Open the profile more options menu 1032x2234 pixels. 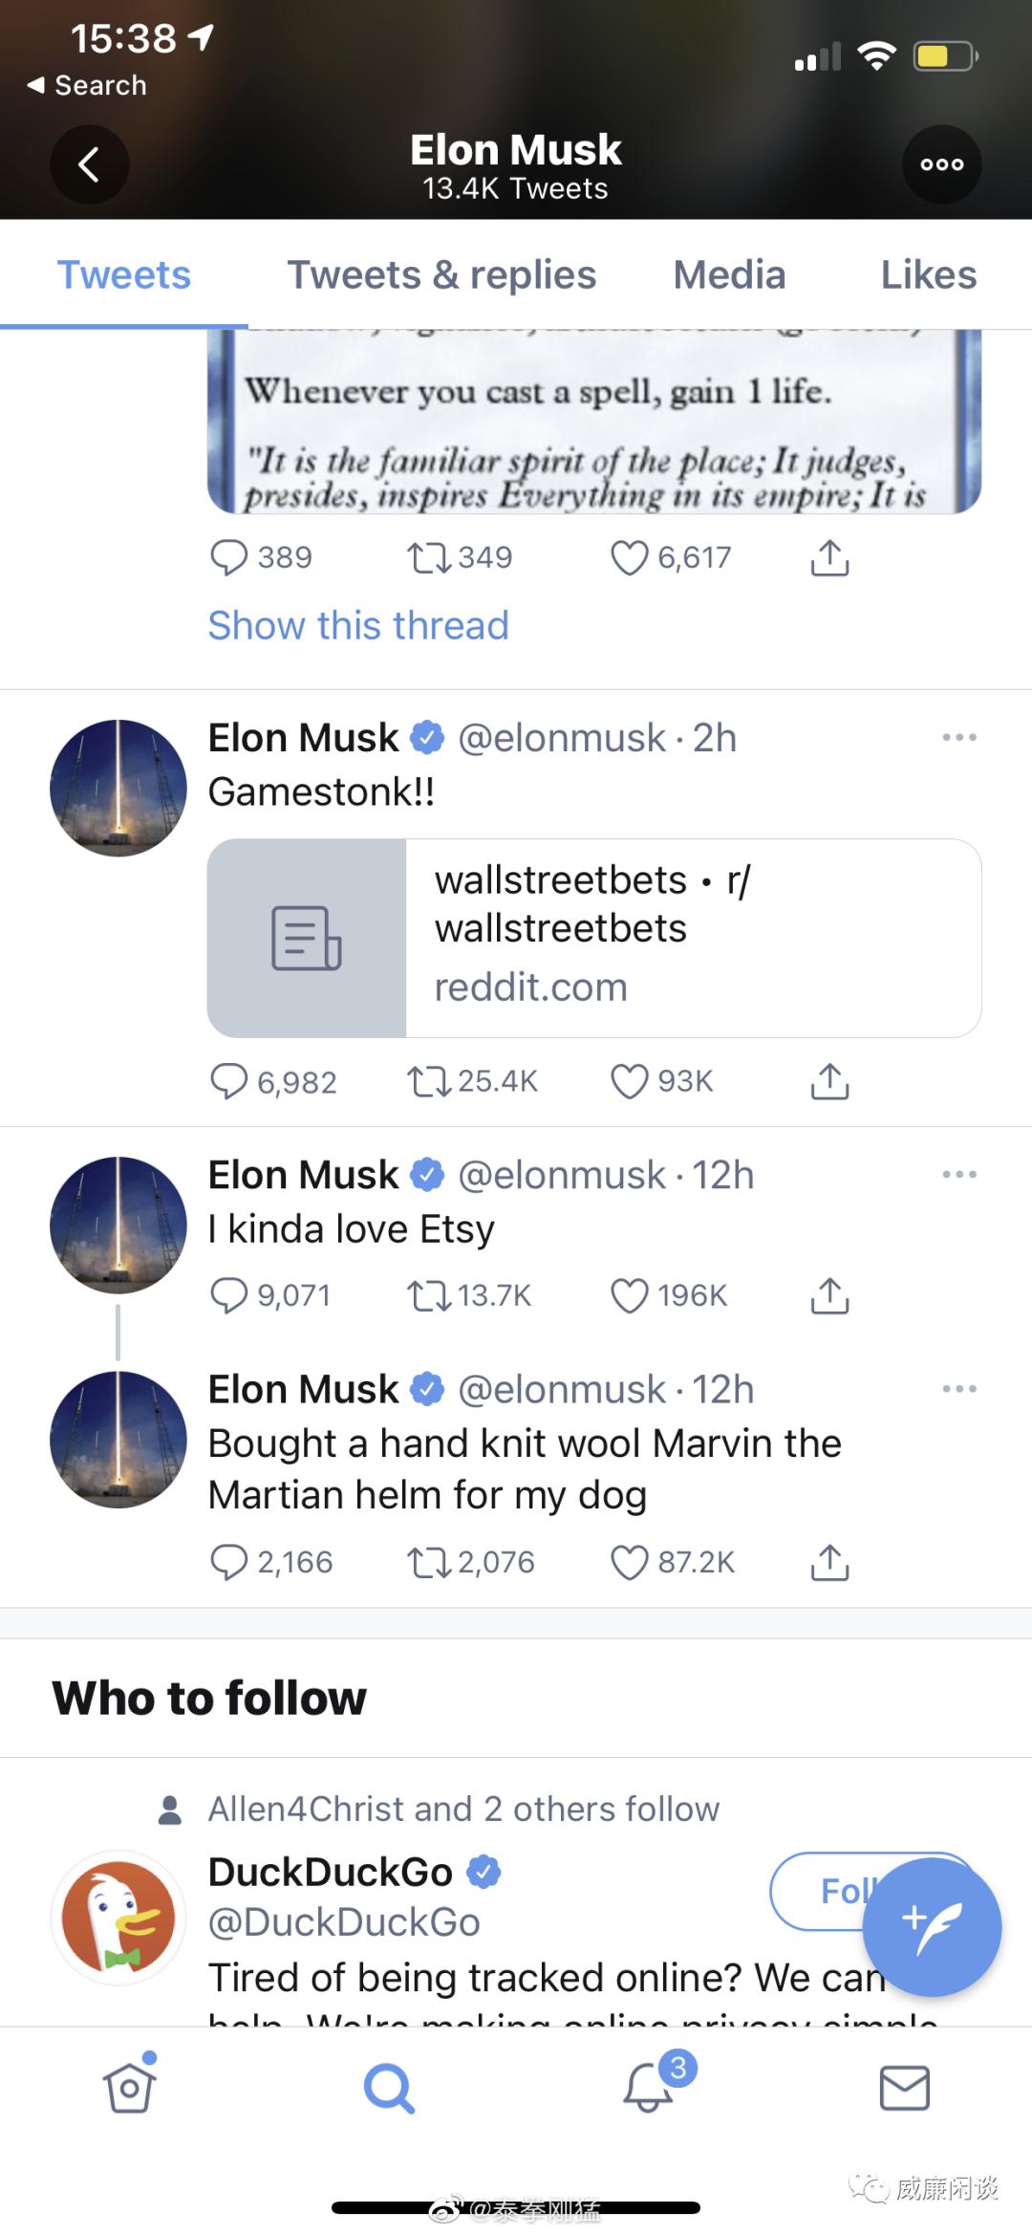tap(941, 164)
